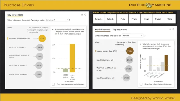Click 'No of Kid at home is 0' in Campaign list

pyautogui.click(x=17, y=47)
